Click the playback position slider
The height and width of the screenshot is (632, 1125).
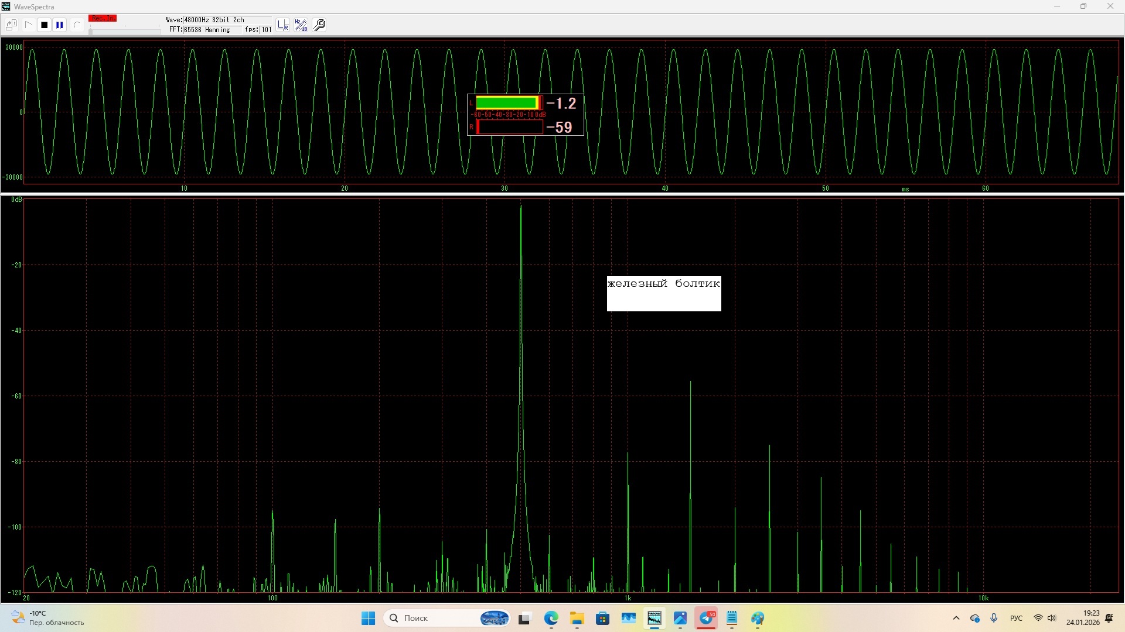coord(124,31)
